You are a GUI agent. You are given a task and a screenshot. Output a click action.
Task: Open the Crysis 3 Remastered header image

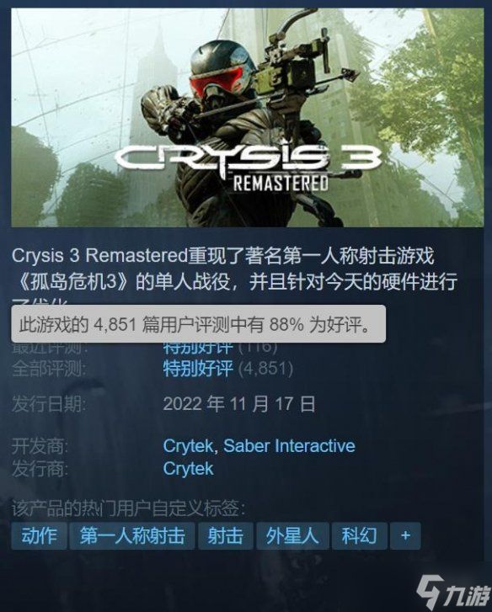click(x=247, y=118)
